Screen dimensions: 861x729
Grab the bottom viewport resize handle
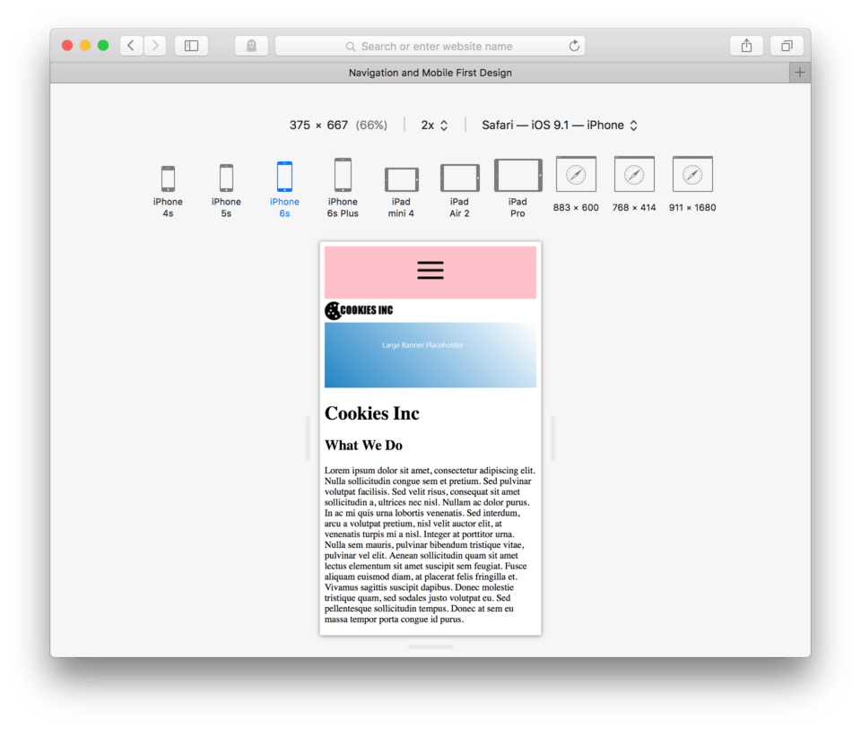(x=430, y=647)
